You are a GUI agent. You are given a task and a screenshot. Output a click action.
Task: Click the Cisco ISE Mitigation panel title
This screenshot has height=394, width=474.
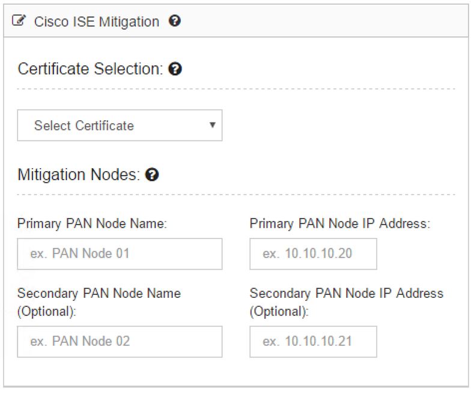click(x=97, y=22)
